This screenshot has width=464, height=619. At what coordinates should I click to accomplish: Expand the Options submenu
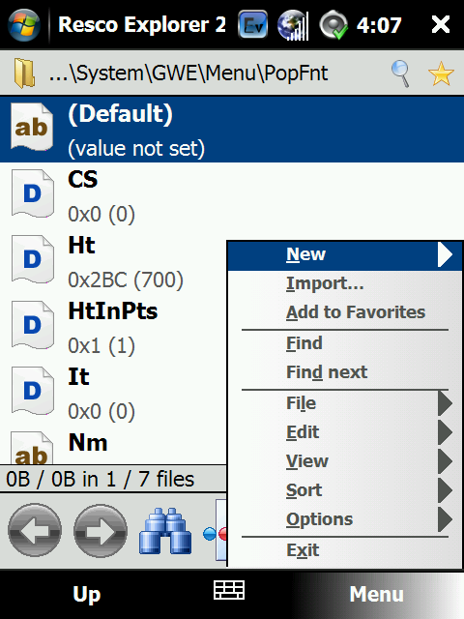click(x=345, y=519)
